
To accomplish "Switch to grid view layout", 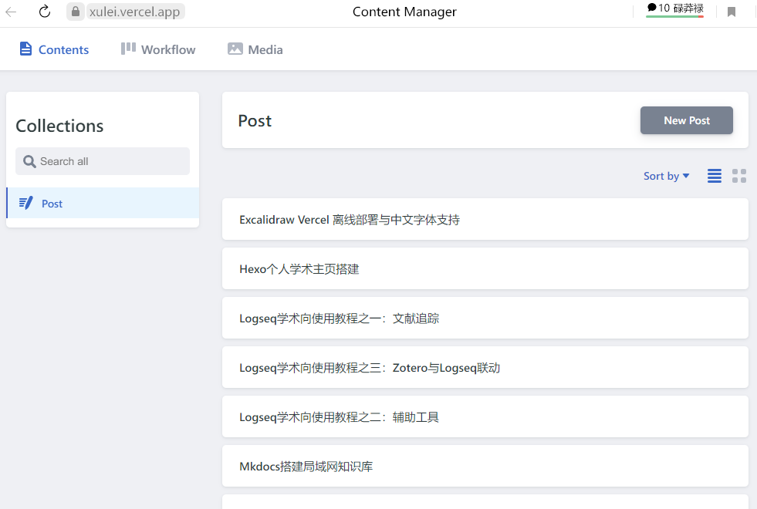I will pos(739,176).
